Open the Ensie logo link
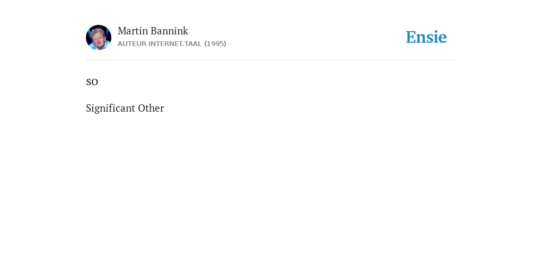This screenshot has width=543, height=271. pos(426,38)
